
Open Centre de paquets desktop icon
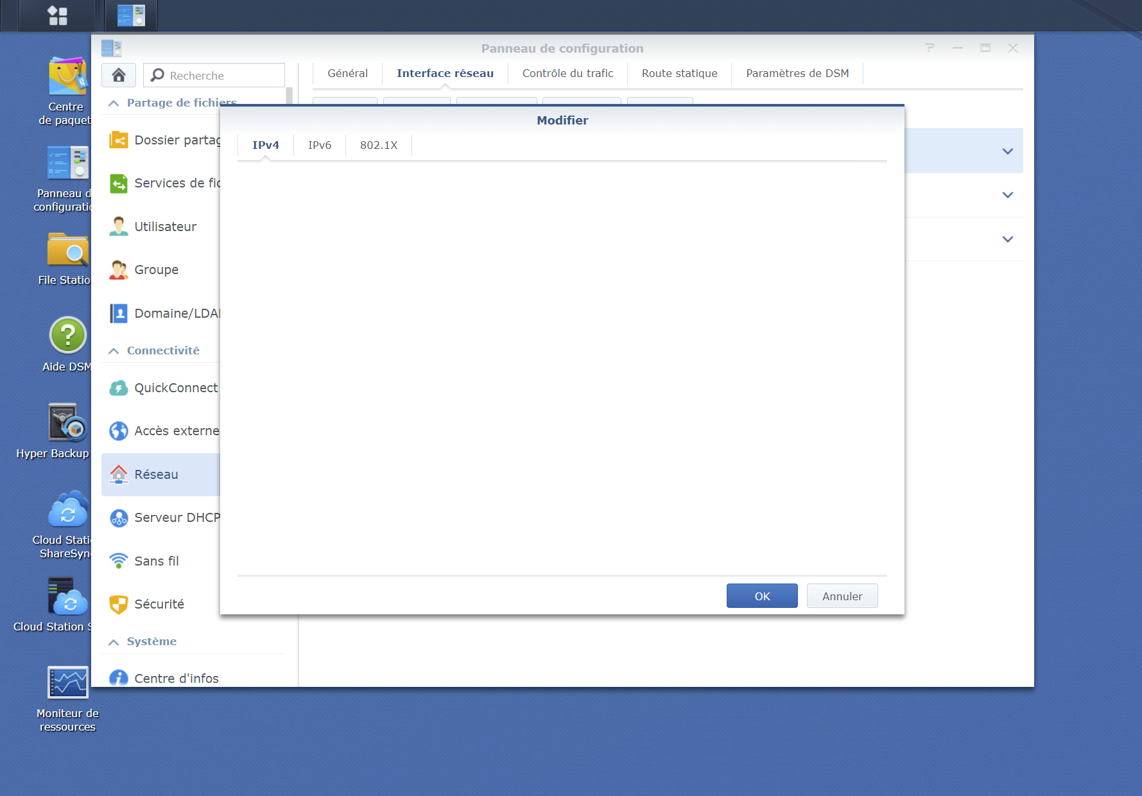coord(67,76)
